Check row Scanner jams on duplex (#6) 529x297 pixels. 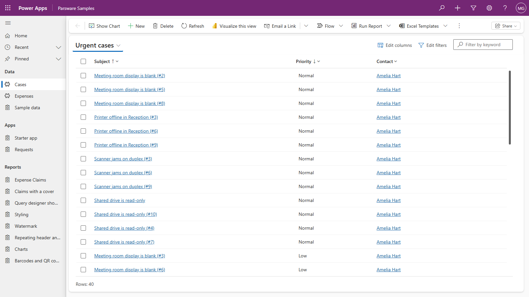point(83,173)
